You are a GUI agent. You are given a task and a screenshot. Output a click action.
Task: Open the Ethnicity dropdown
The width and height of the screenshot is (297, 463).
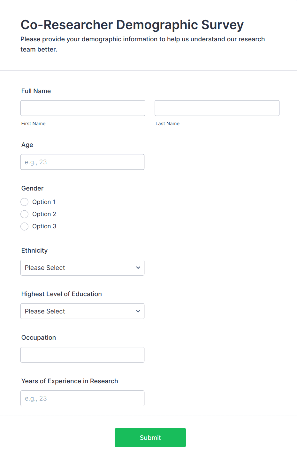pyautogui.click(x=82, y=268)
